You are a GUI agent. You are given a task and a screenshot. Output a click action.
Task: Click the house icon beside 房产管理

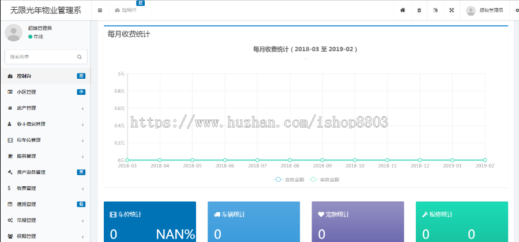10,108
